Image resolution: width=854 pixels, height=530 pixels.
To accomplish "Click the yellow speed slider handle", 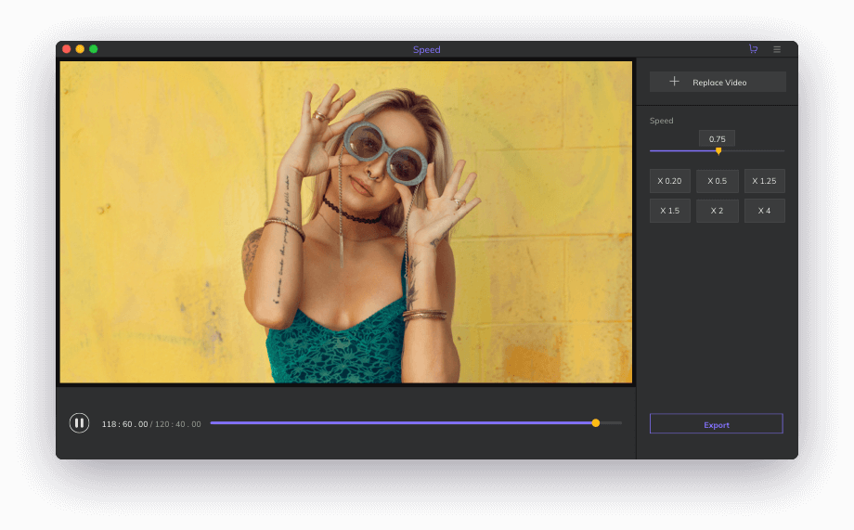I will pyautogui.click(x=718, y=150).
